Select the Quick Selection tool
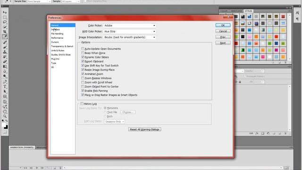Viewport: 302px width, 170px height. tap(5, 27)
